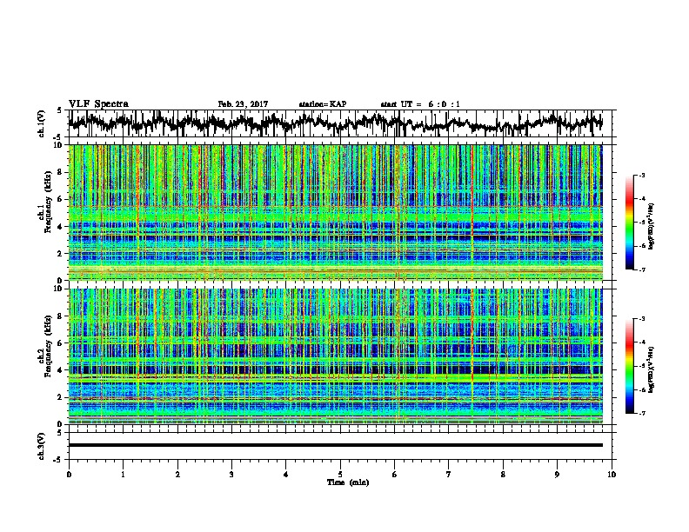Click the ch.1(V) waveform axis label

click(41, 123)
